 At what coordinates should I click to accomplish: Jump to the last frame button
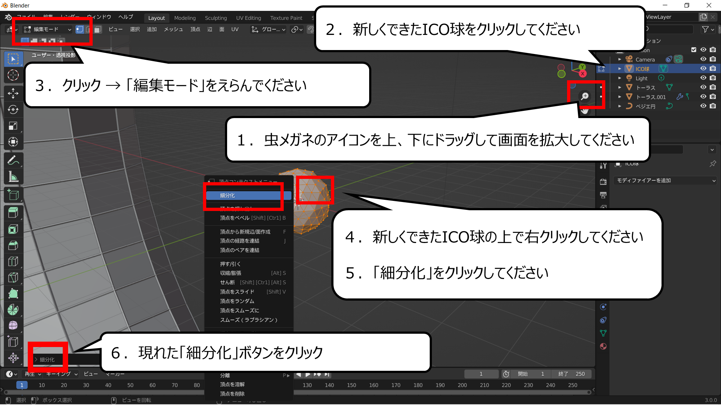327,374
